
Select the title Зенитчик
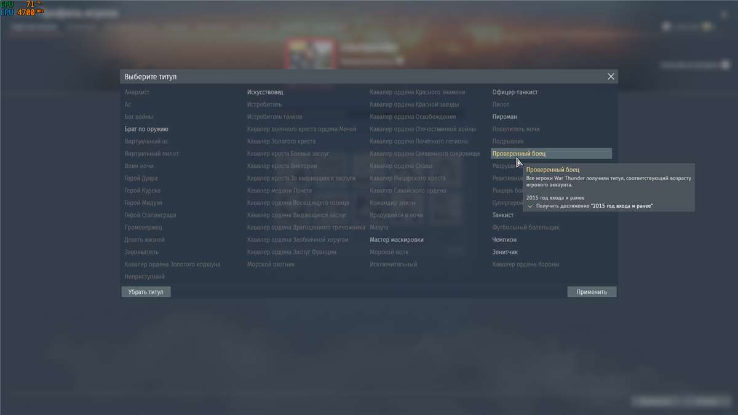click(505, 252)
